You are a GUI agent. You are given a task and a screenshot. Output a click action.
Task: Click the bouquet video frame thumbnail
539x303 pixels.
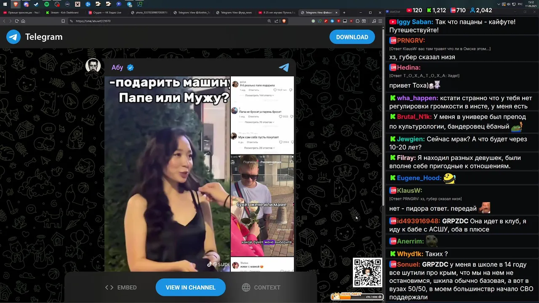tap(262, 205)
